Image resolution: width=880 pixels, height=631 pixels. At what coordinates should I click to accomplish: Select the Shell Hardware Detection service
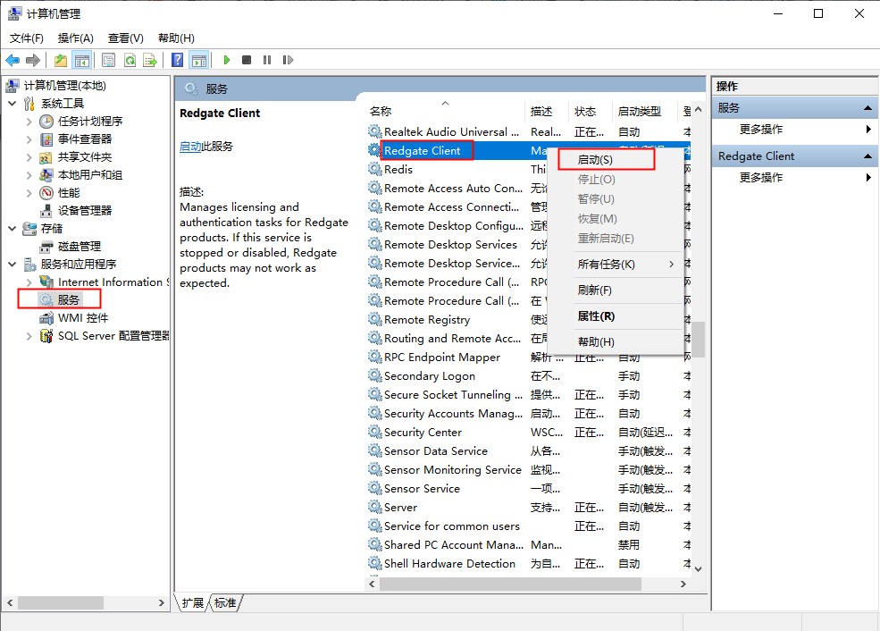[527, 564]
